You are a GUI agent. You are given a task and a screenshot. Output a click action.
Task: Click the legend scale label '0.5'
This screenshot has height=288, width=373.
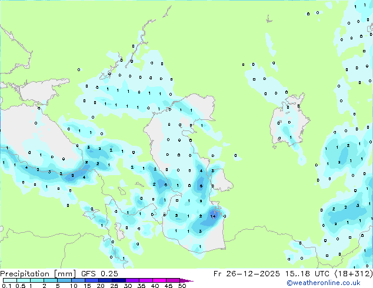coord(21,286)
